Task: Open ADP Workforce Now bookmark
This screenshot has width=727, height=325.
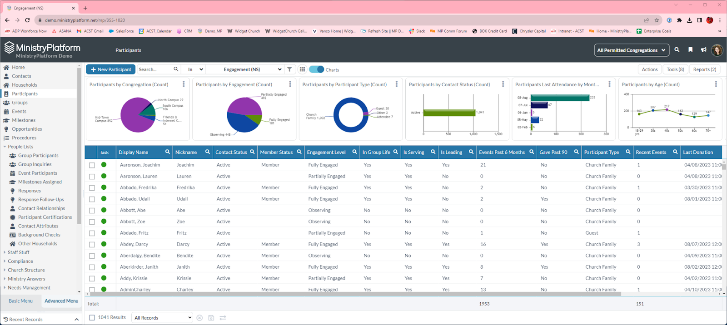Action: [26, 31]
